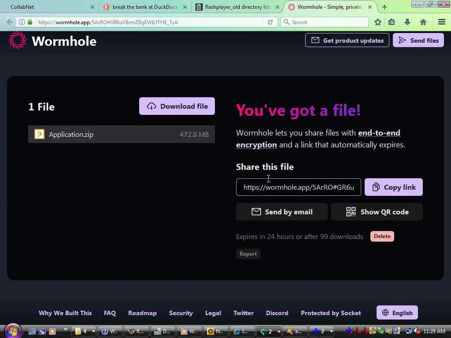This screenshot has height=338, width=451.
Task: Click Get product updates button
Action: 347,40
